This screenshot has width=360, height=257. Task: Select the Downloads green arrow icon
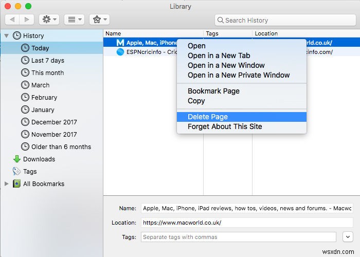(x=17, y=159)
